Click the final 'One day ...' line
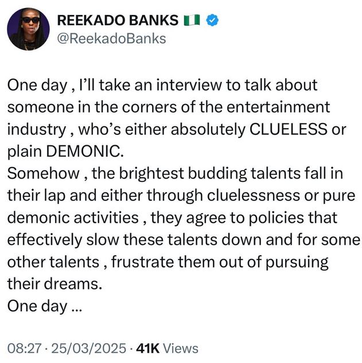 coord(45,306)
